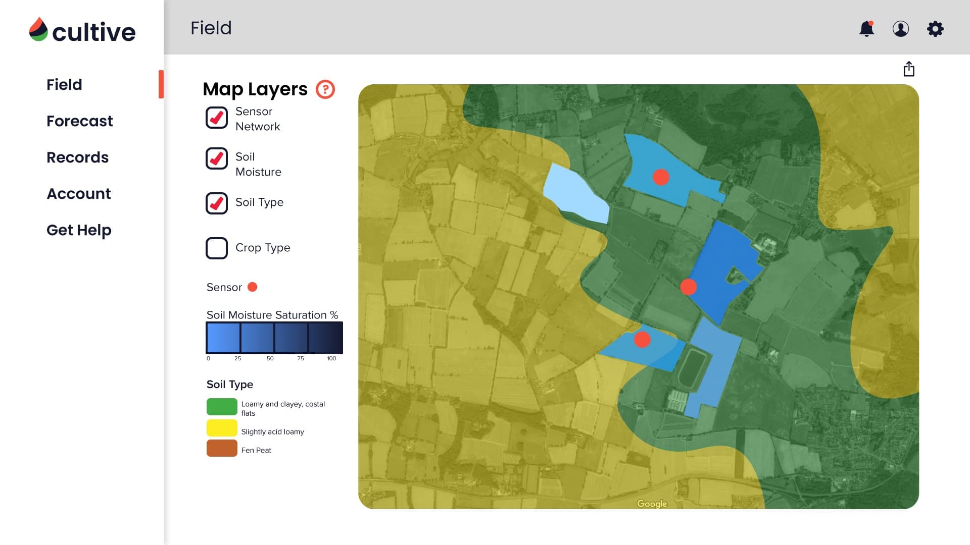Open the Records section
The height and width of the screenshot is (545, 970).
[77, 157]
